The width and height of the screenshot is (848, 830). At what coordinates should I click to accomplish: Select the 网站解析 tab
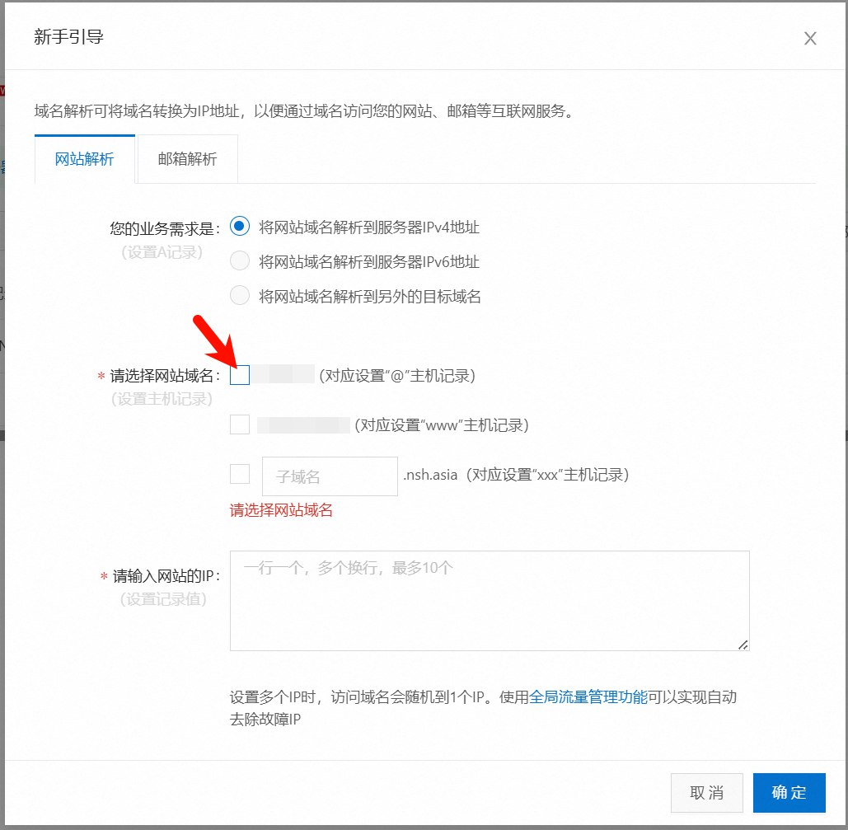[84, 159]
